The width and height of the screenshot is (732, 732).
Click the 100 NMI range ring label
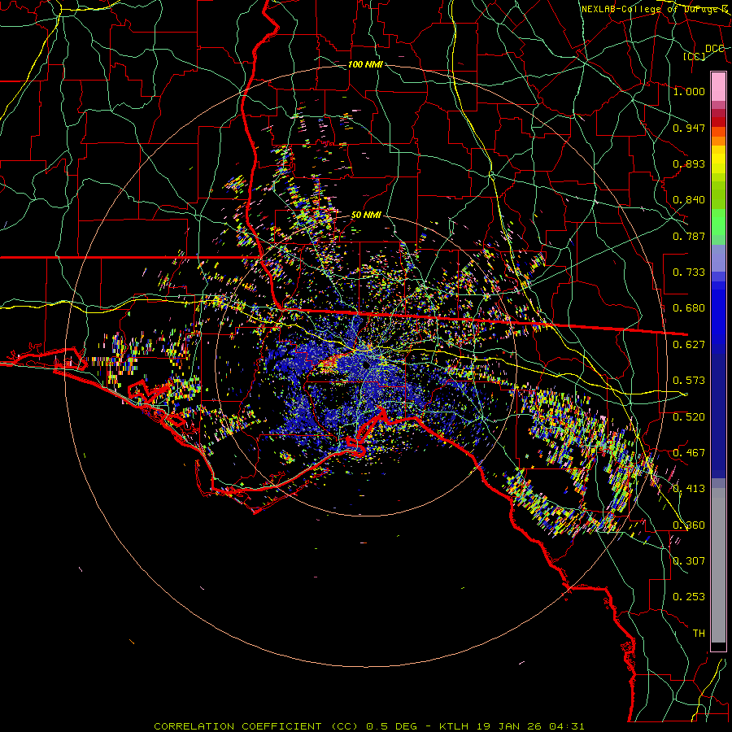point(365,64)
